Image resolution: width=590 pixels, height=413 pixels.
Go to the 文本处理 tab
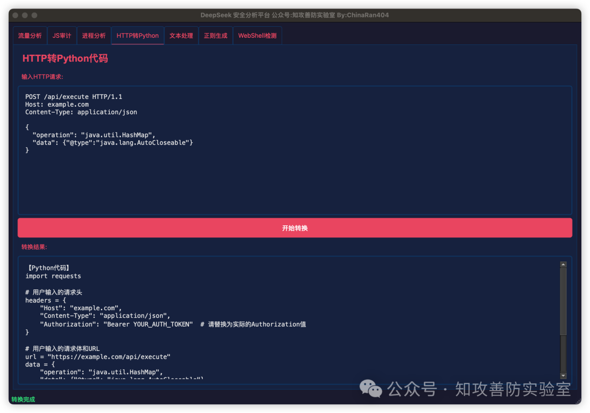coord(181,36)
